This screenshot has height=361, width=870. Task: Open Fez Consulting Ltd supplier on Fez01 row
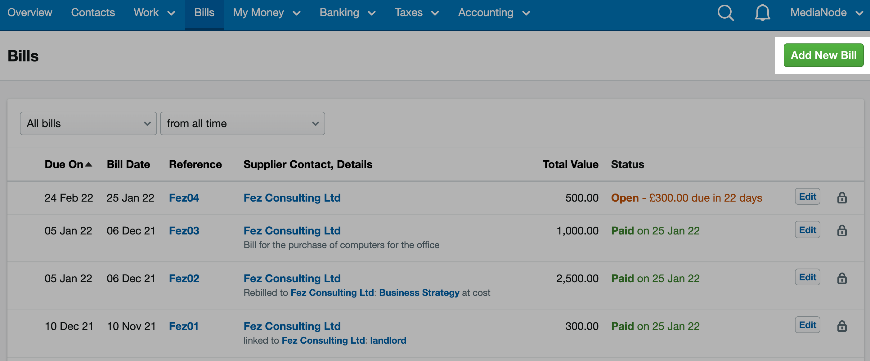tap(292, 327)
